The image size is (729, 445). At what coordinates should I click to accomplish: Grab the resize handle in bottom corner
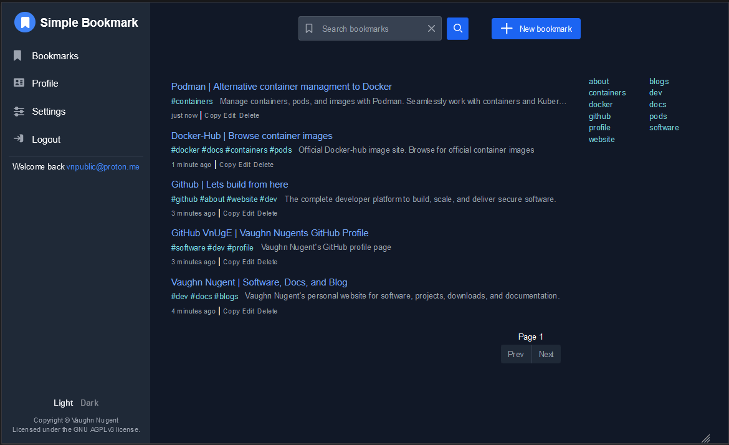coord(705,438)
